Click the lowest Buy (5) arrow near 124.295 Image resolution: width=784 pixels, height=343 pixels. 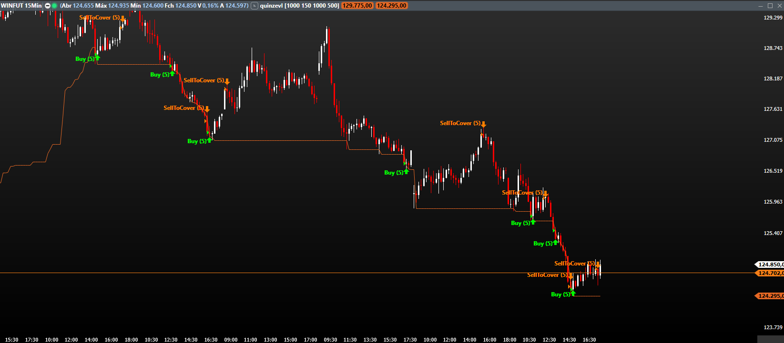coord(572,293)
